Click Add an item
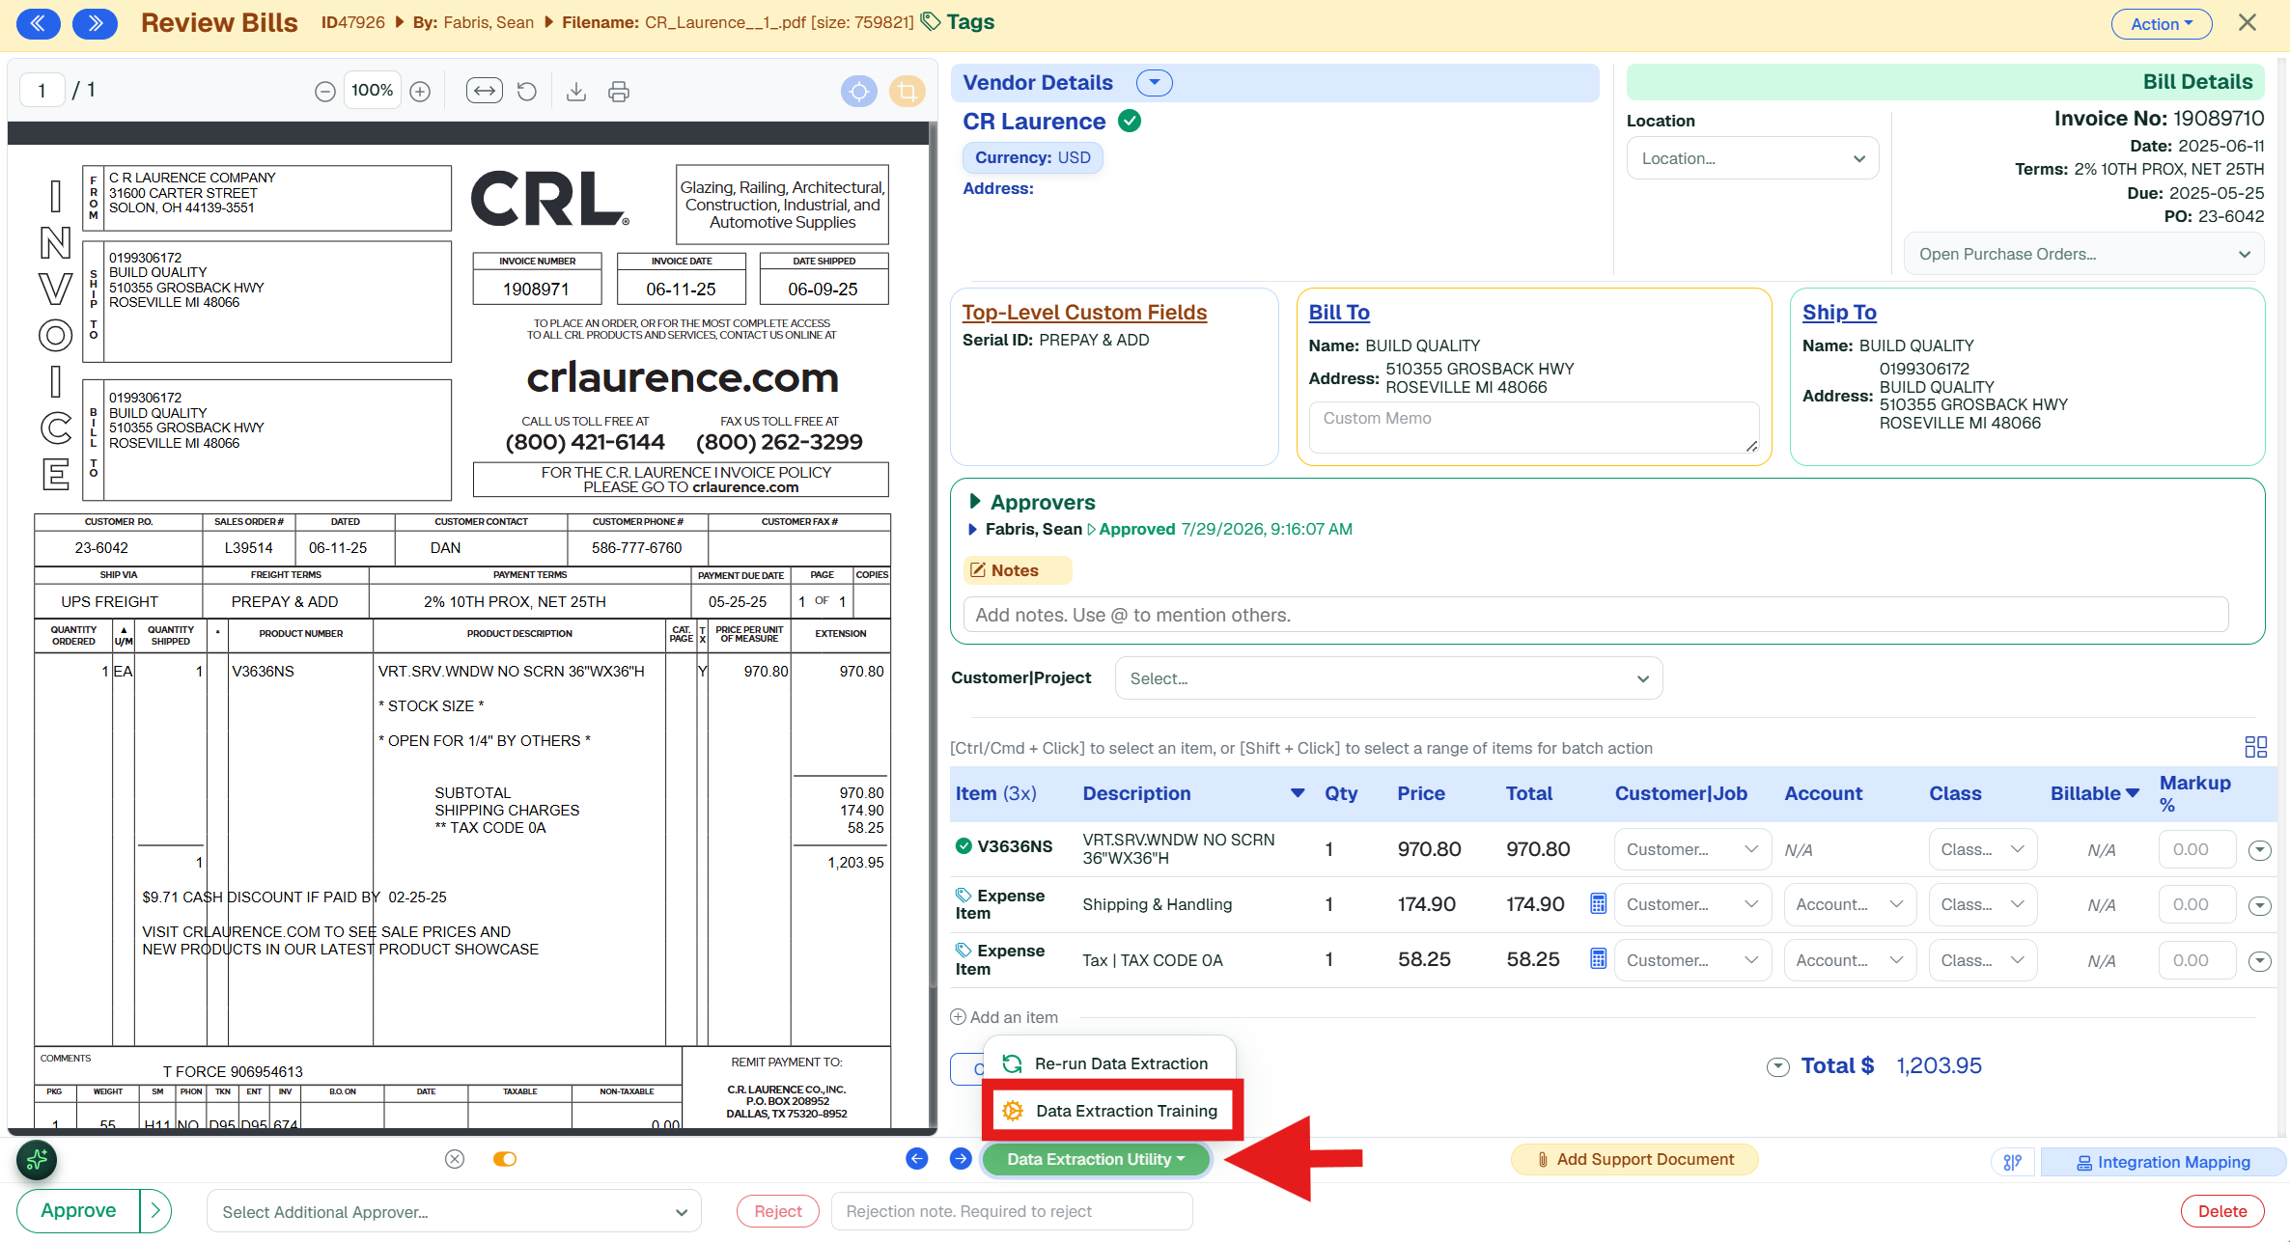Screen dimensions: 2290x1242 coord(1004,1017)
